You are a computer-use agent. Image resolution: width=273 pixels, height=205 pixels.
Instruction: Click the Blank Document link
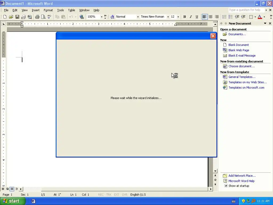click(239, 45)
